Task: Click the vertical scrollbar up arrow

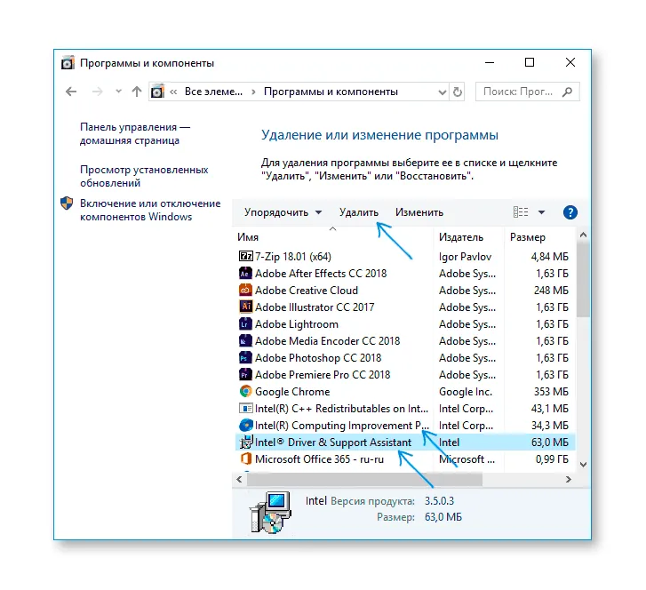Action: tap(583, 235)
